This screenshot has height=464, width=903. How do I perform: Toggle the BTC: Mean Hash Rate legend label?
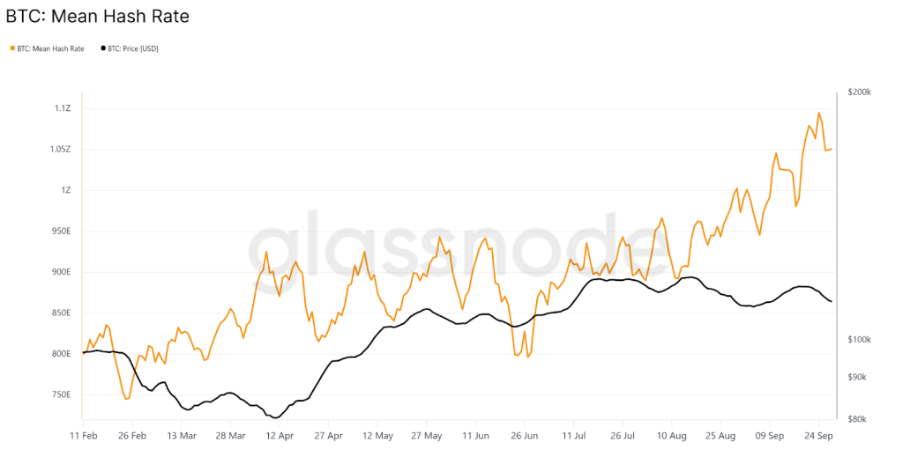click(51, 48)
